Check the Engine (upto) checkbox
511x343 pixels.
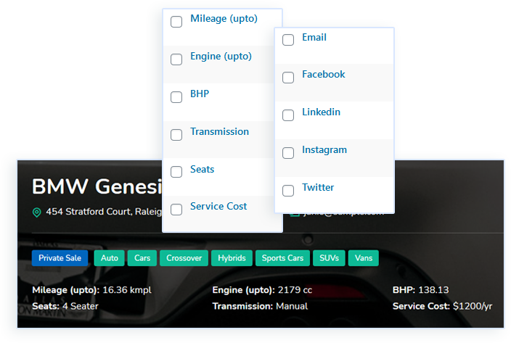(x=176, y=59)
